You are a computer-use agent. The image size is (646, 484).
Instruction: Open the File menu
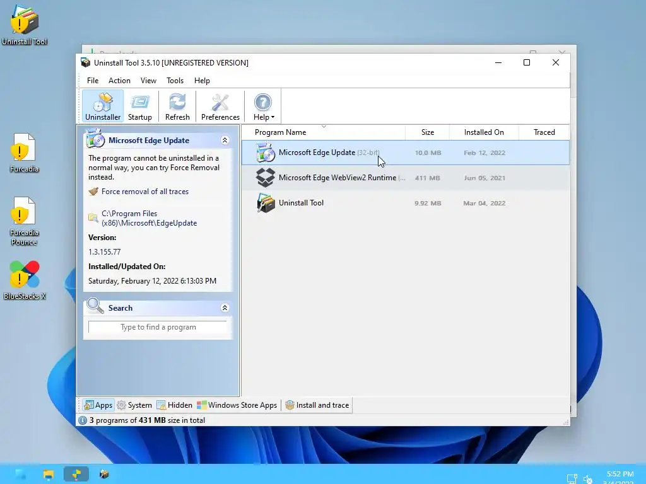point(93,81)
